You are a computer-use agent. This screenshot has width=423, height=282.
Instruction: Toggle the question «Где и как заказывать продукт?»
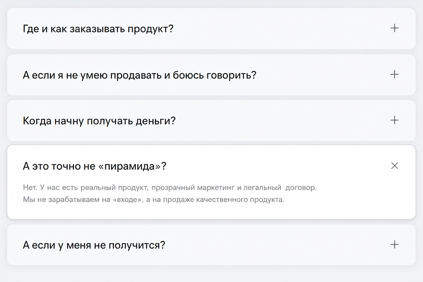211,29
